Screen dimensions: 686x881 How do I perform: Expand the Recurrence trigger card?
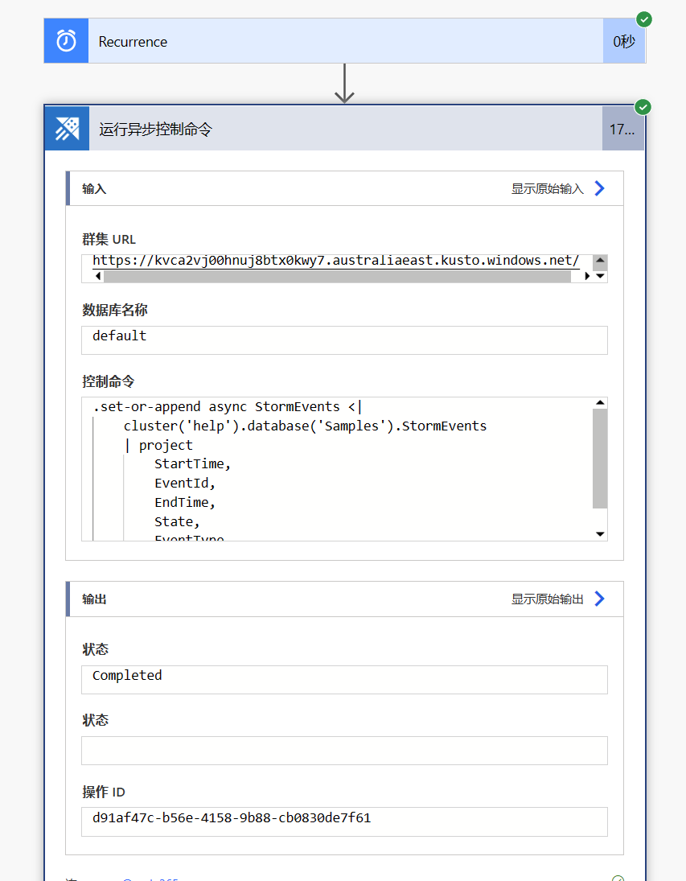(345, 40)
